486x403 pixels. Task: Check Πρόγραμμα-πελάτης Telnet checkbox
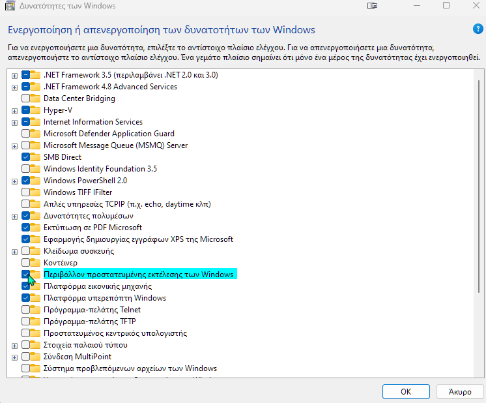(25, 310)
